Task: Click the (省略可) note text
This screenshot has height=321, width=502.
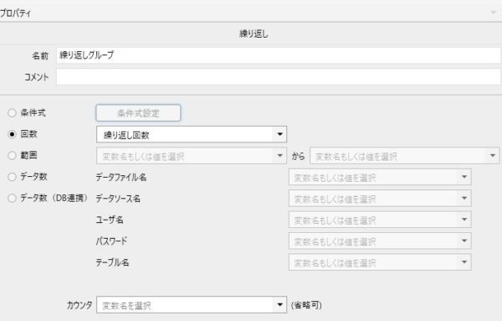Action: tap(306, 305)
